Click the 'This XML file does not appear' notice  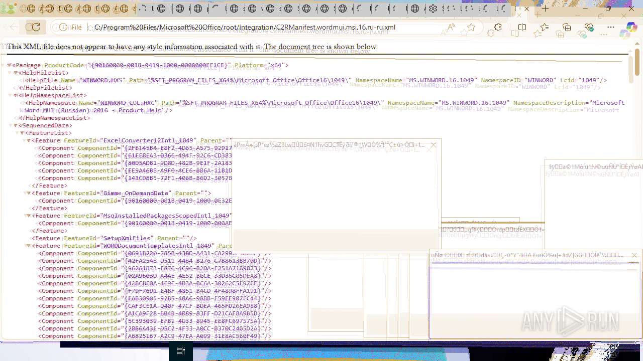[192, 47]
